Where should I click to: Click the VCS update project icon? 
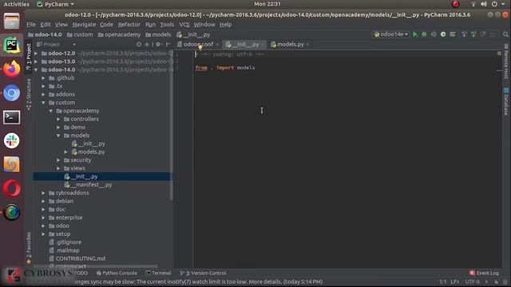[x=464, y=34]
